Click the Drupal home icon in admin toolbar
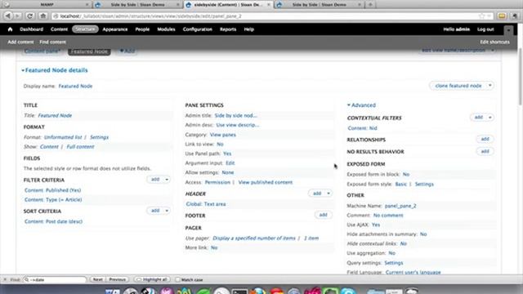Screen dimensions: 523x294 10,29
